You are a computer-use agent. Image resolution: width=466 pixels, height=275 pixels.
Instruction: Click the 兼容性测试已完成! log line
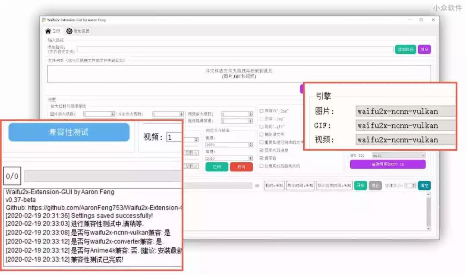64,259
